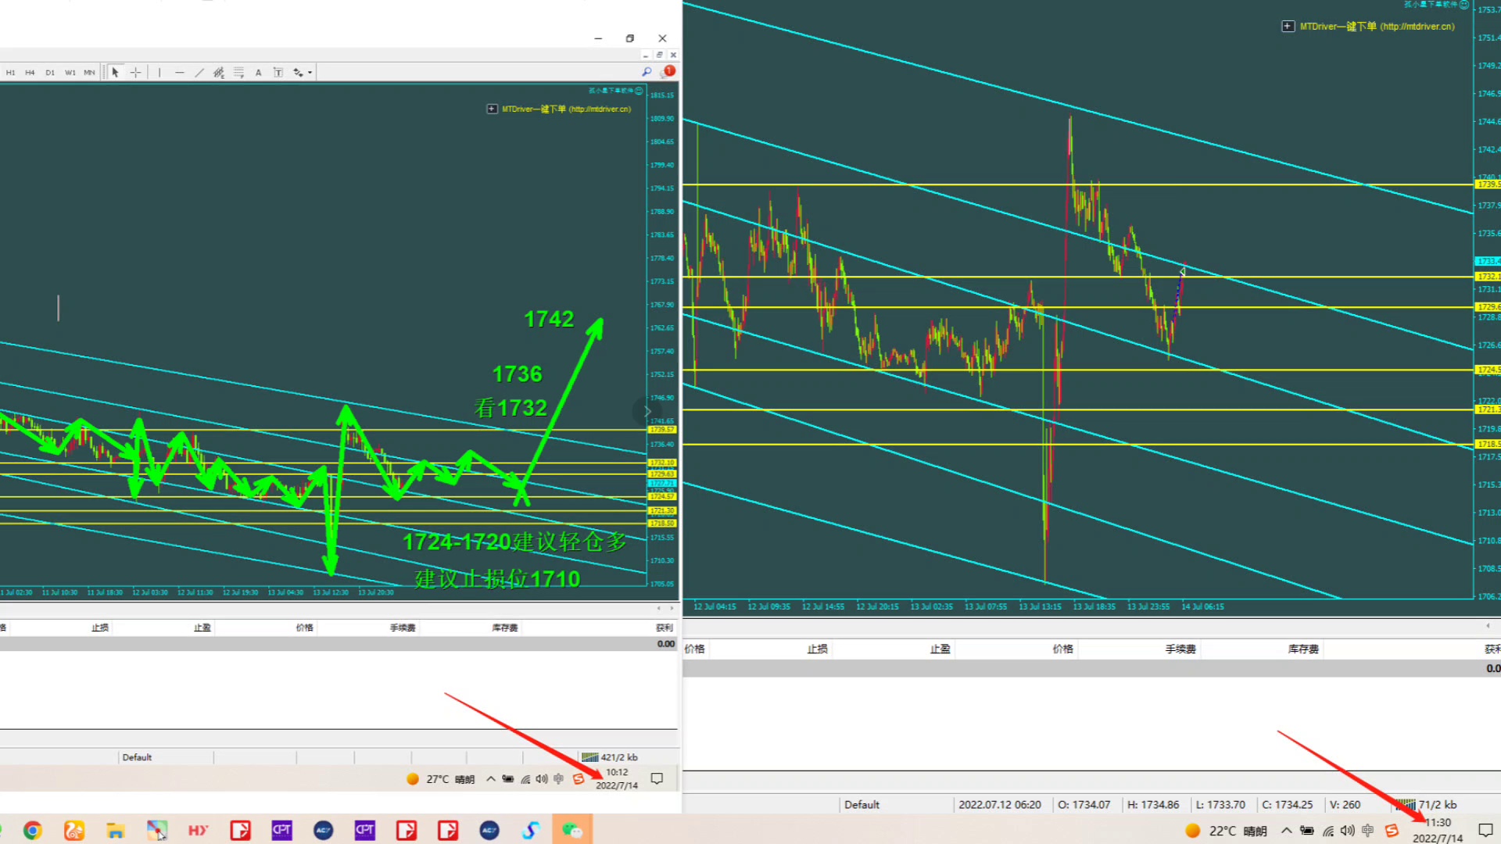Select the horizontal line tool
Screen dimensions: 1501x844
pos(180,72)
